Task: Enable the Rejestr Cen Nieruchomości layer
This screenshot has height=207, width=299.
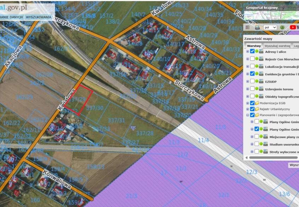Action: point(252,59)
